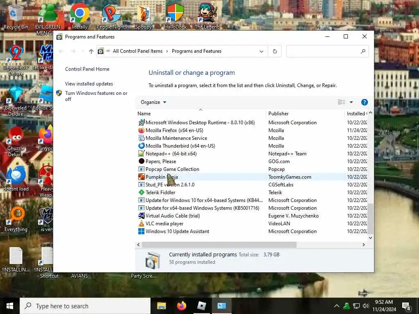Select the Bejeweled 2 Deluxe desktop icon
Viewport: 419px width, 314px height.
[x=16, y=60]
